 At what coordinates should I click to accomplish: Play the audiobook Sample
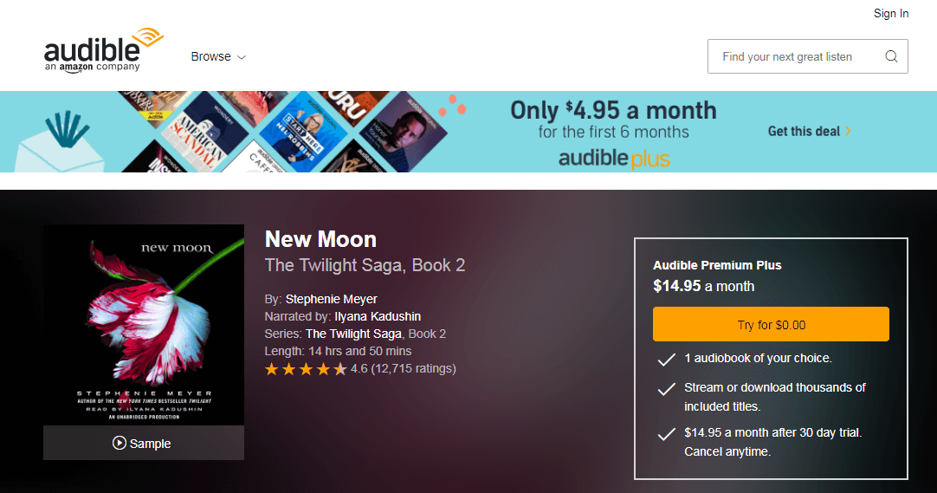(142, 444)
